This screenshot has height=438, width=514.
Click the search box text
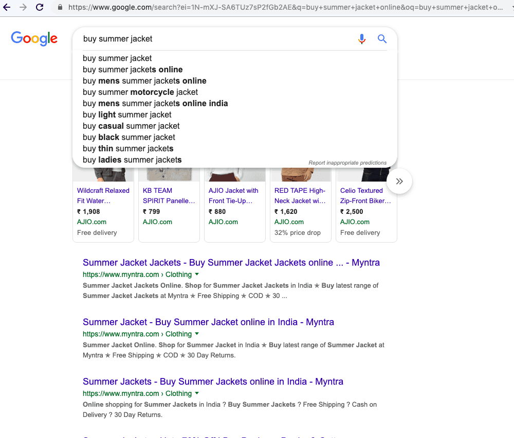point(118,39)
